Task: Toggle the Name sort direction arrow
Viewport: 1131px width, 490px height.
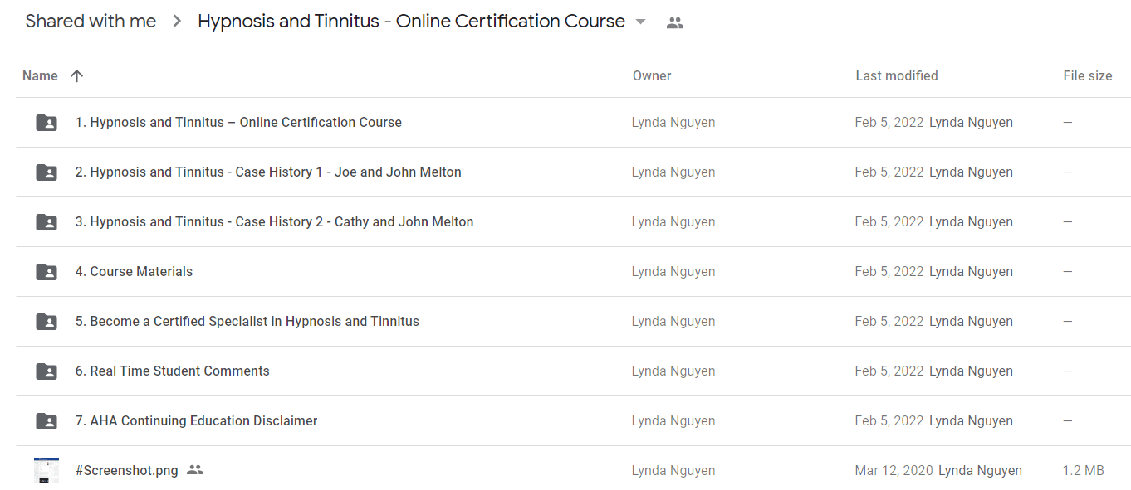Action: 77,75
